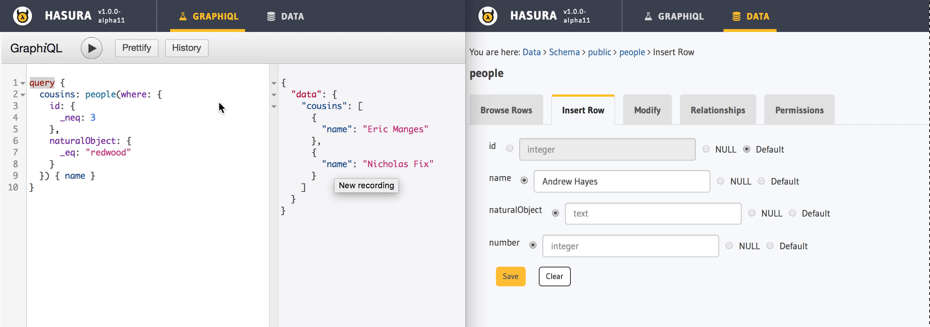The height and width of the screenshot is (327, 930).
Task: Set id to Default
Action: coord(747,149)
